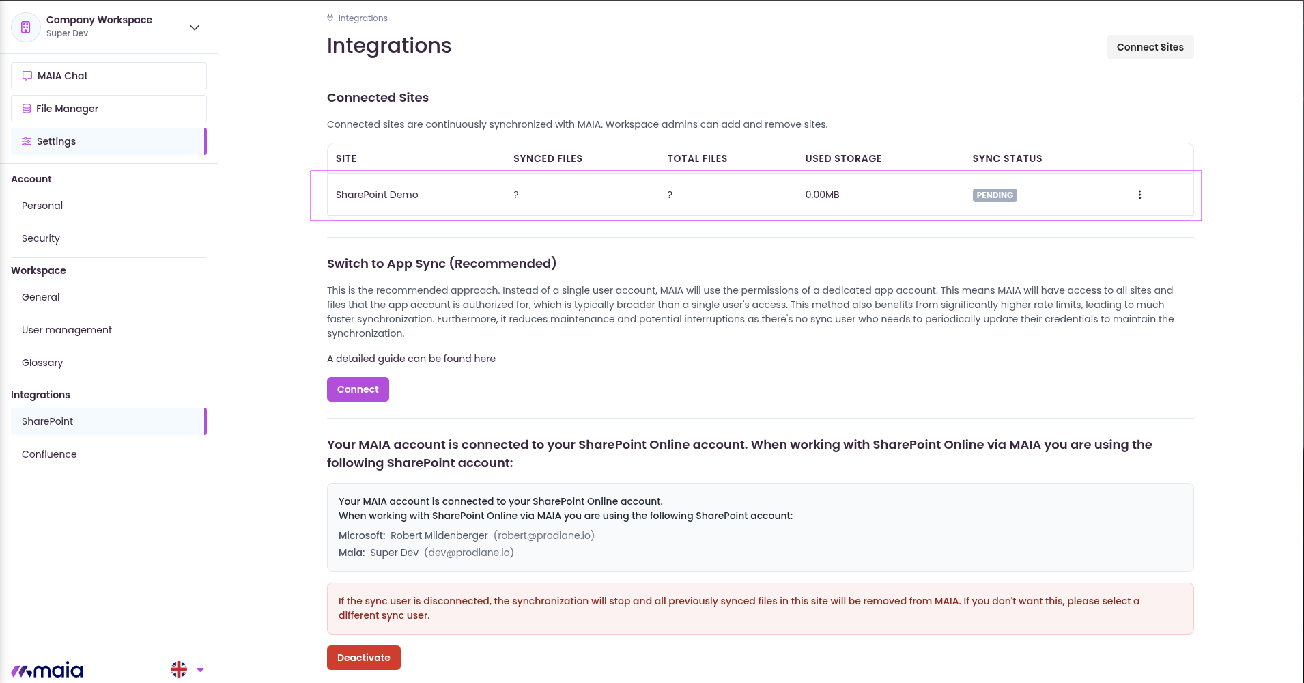Click the Integrations breadcrumb
Screen dimensions: 1304x683
[363, 18]
